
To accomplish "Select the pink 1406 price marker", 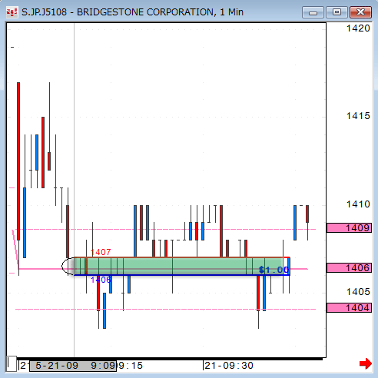I will (349, 268).
